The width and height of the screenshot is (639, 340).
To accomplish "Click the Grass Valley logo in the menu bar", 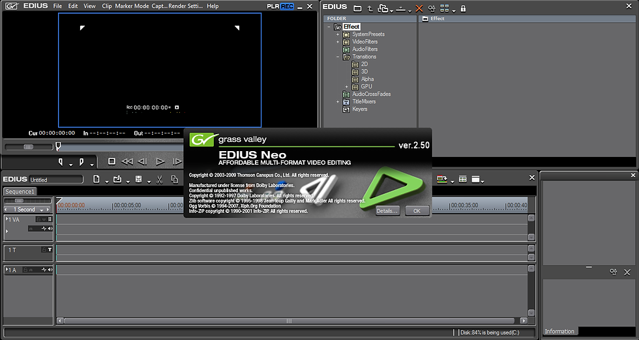I will point(12,6).
